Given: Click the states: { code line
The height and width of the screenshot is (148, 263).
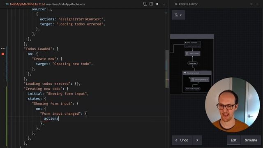Looking at the screenshot, I should click(x=37, y=99).
